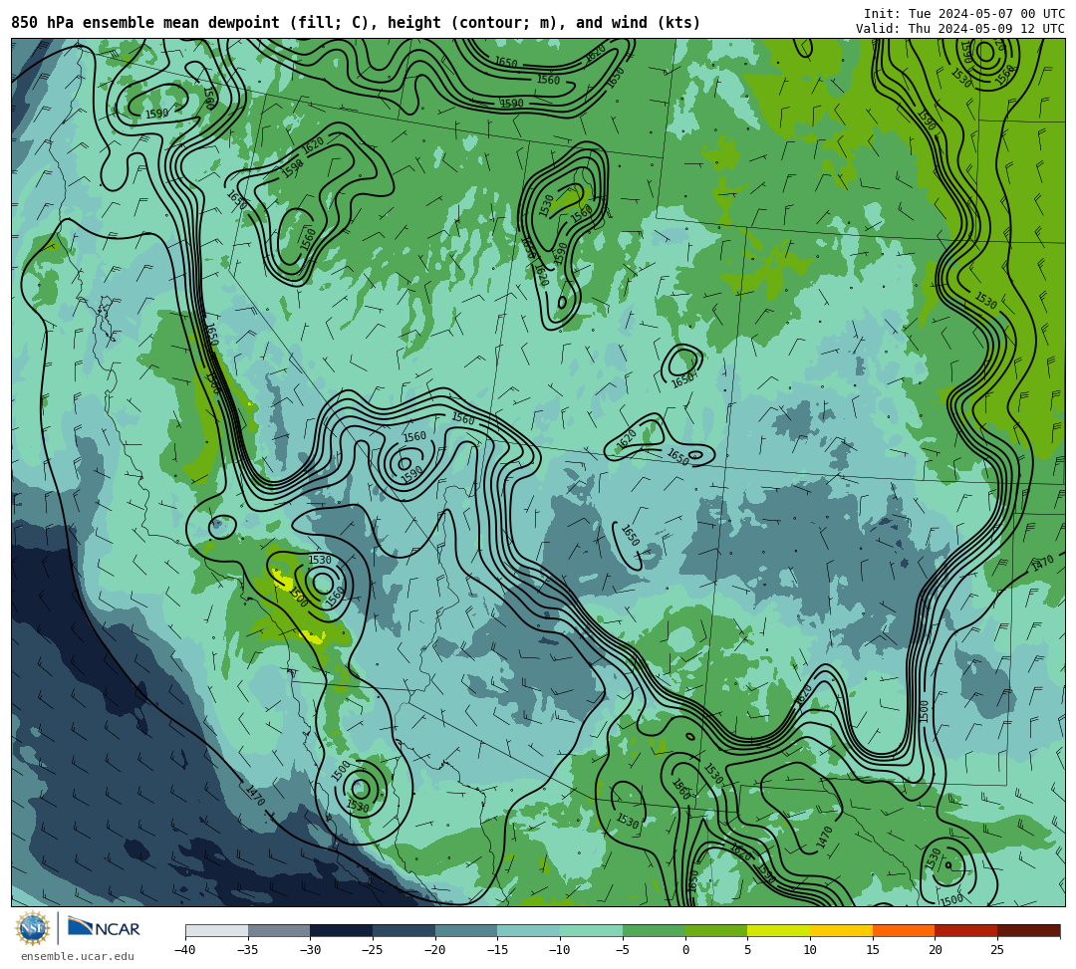Viewport: 1076px width, 969px height.
Task: Pick the medium green -5 to 0 swatch
Action: point(654,930)
